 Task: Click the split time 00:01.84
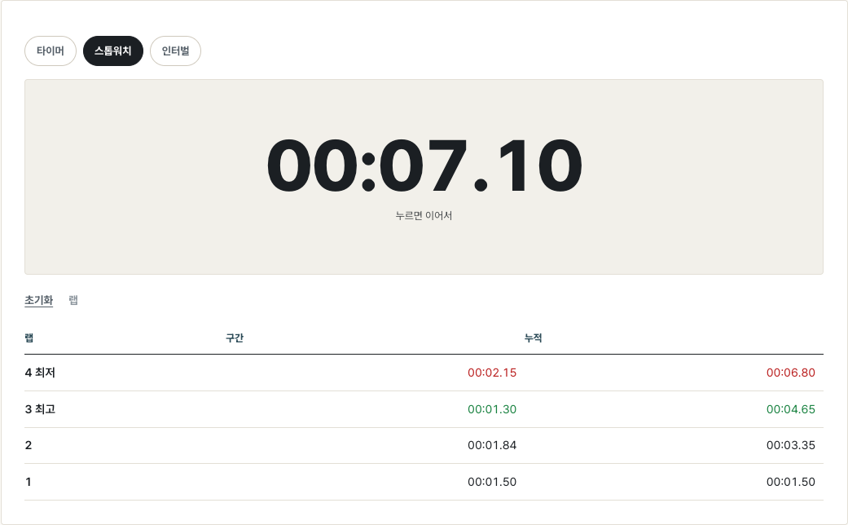tap(492, 445)
